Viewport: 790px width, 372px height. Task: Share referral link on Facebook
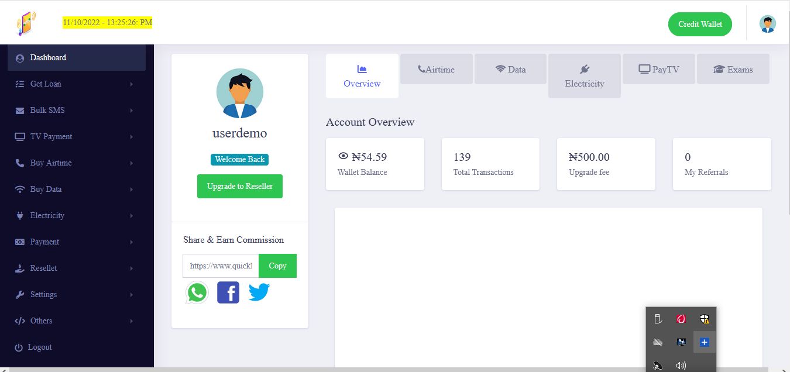(x=228, y=292)
